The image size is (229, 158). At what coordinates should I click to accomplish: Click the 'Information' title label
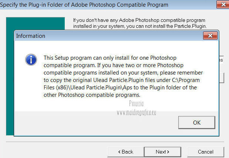click(31, 36)
